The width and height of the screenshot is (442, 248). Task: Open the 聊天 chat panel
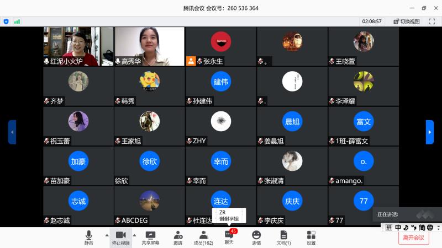pos(229,238)
